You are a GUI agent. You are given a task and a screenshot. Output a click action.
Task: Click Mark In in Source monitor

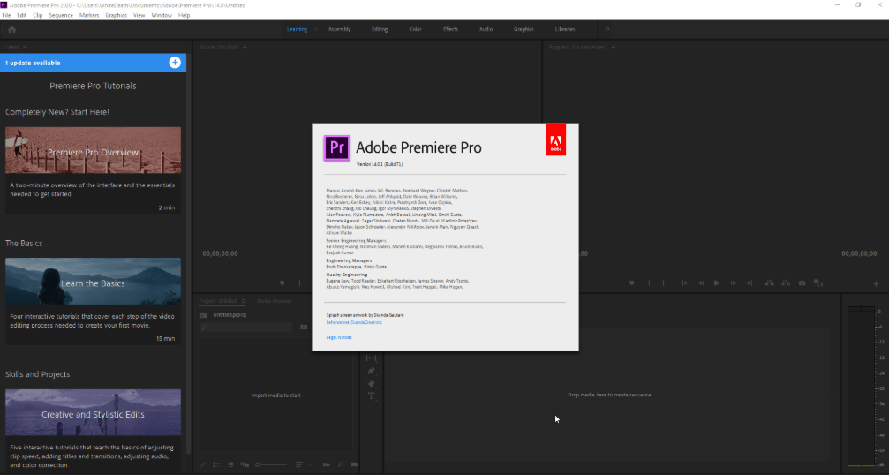pyautogui.click(x=300, y=283)
